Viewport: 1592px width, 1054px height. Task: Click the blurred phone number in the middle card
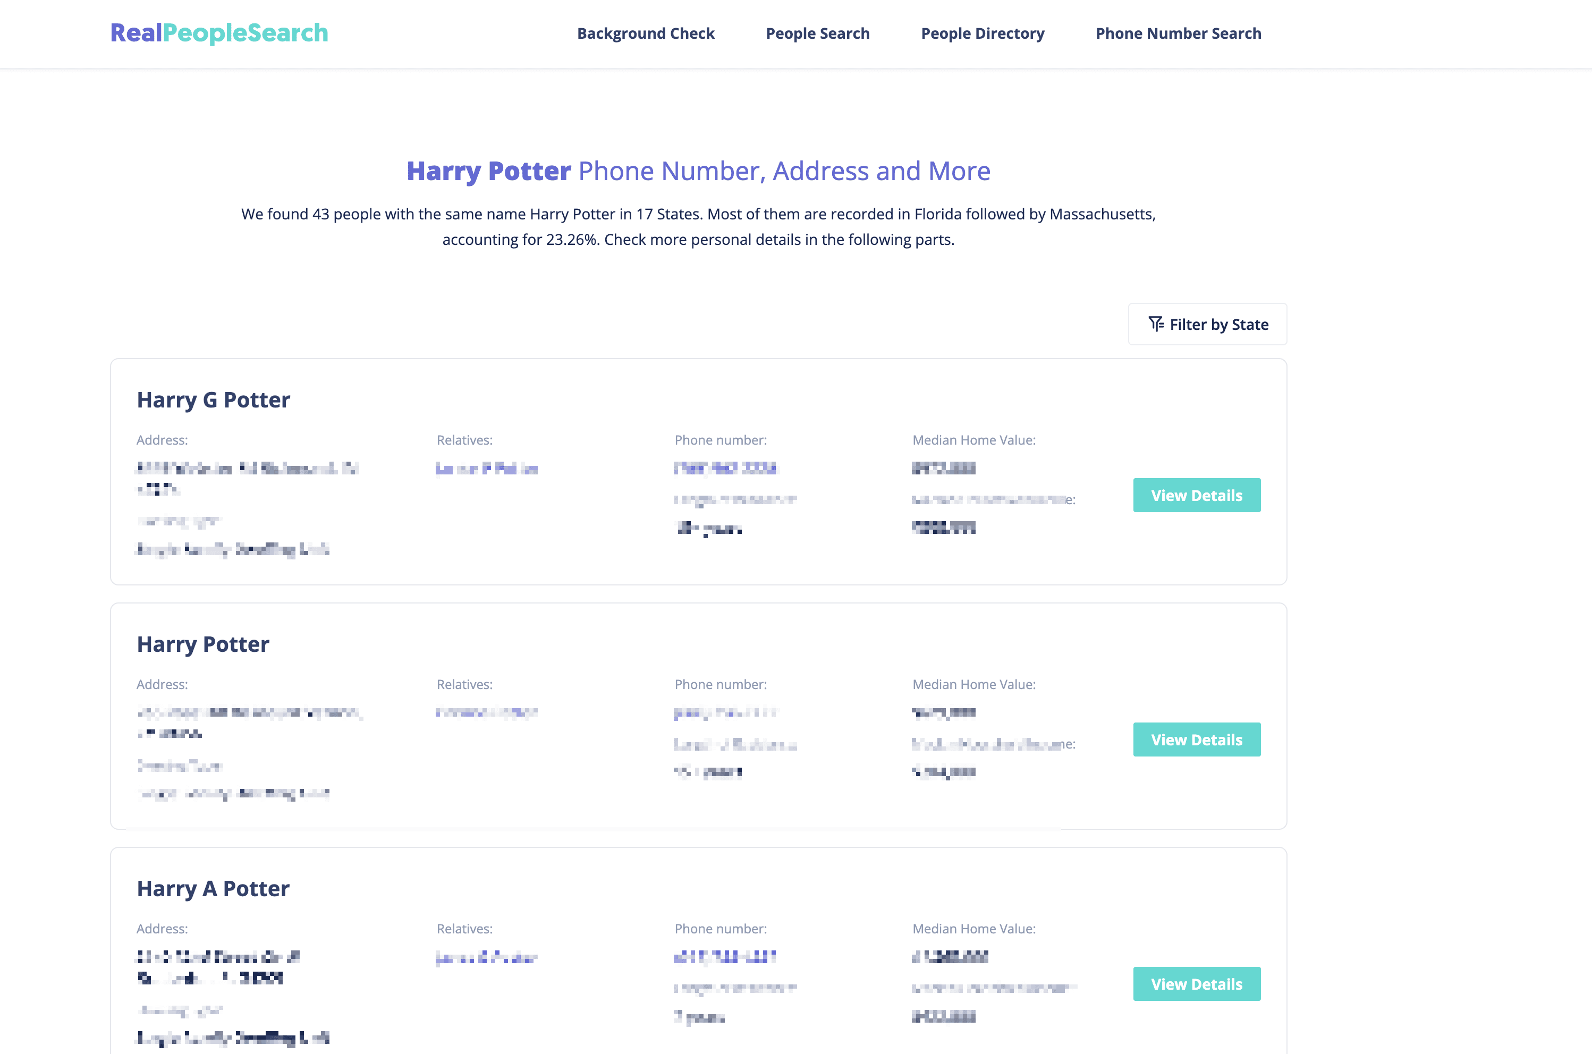pos(725,712)
